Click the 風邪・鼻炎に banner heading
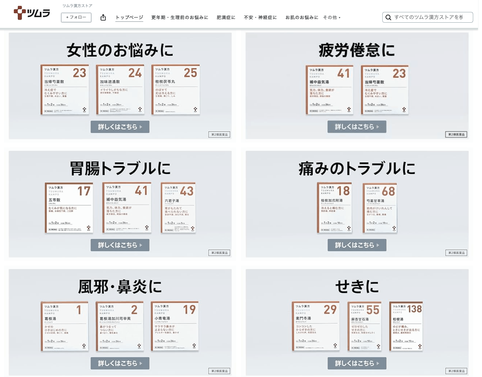This screenshot has width=482, height=377. pos(120,287)
